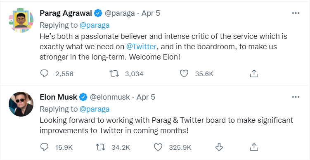Click the downvote arrow on Elon's tweet

(219, 147)
